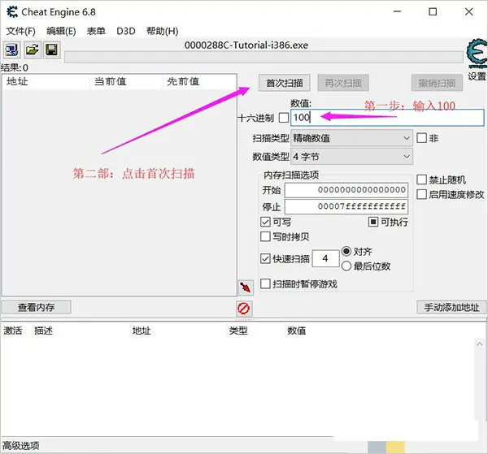Viewport: 488px width, 454px height.
Task: Select the 最后位数 radio button
Action: pyautogui.click(x=347, y=266)
